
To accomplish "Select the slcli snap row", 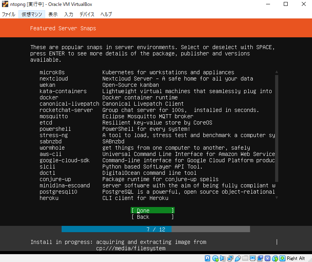I will [x=157, y=167].
